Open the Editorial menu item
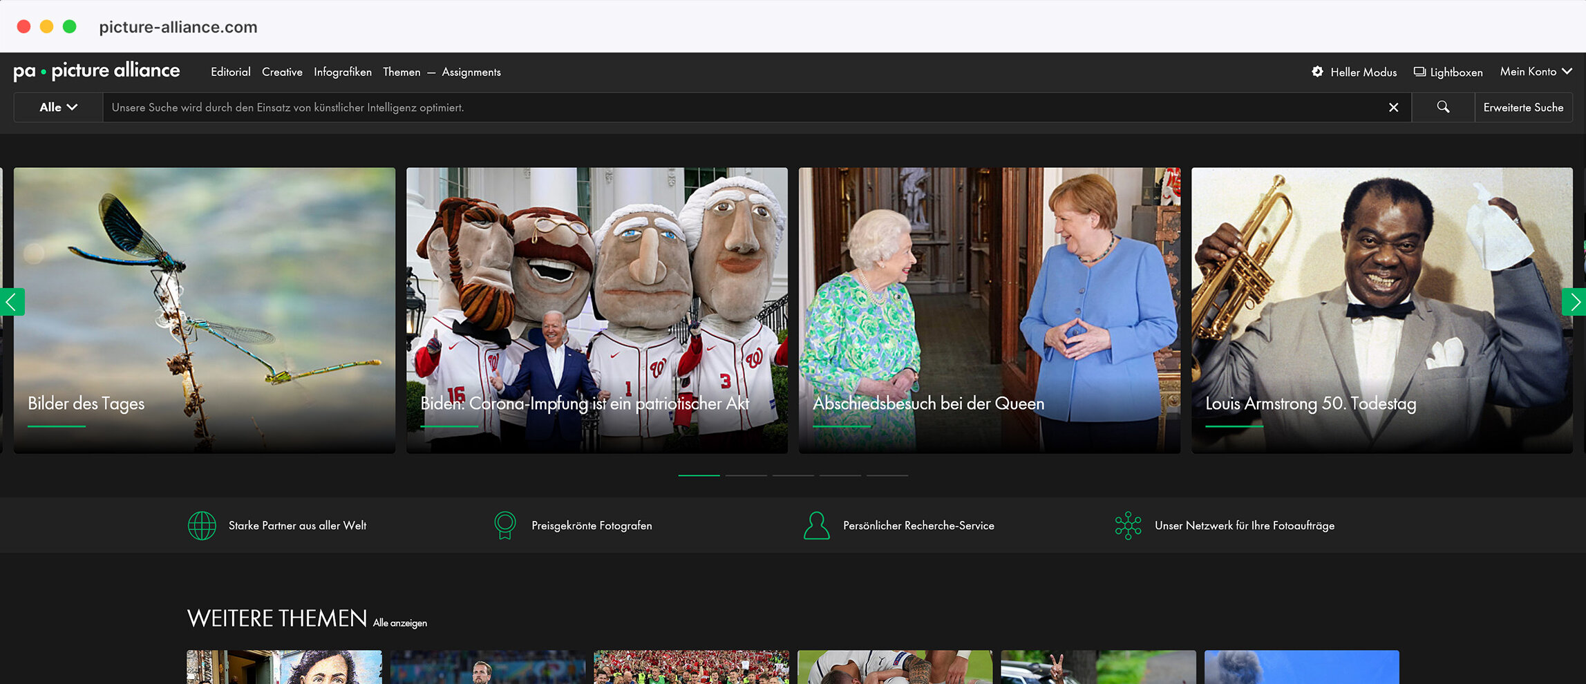 click(x=231, y=72)
